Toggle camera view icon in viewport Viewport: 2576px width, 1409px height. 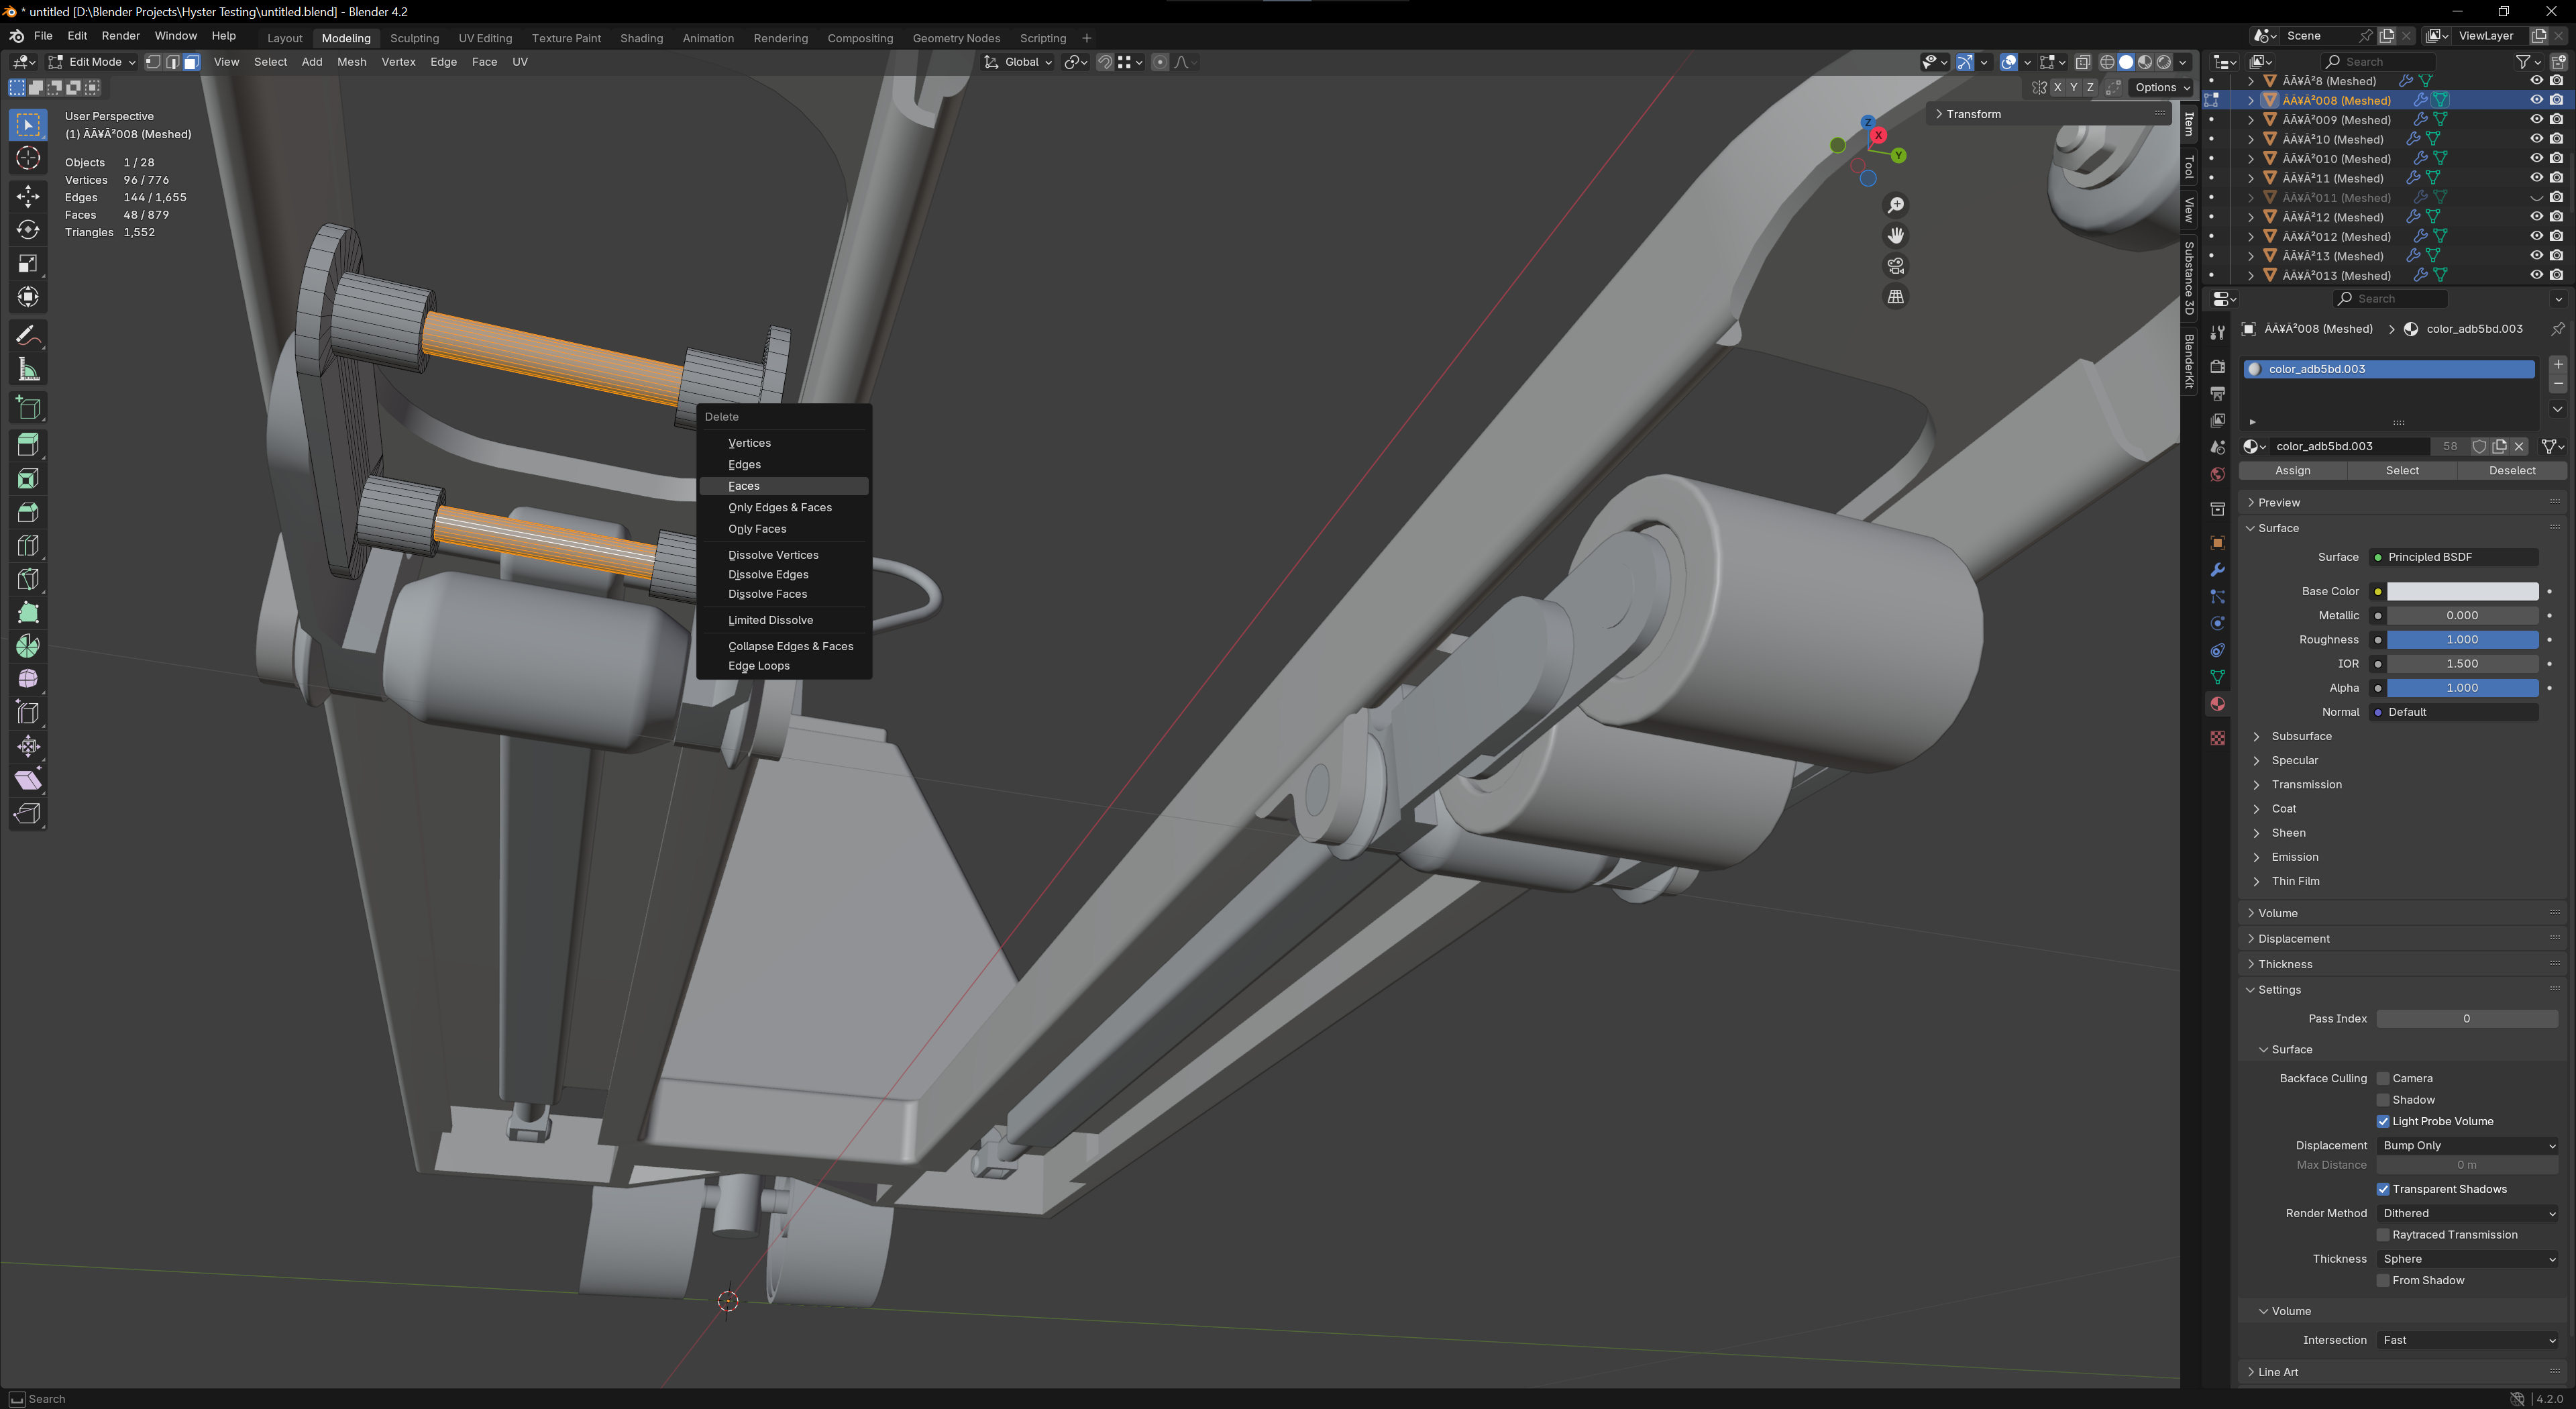1895,266
